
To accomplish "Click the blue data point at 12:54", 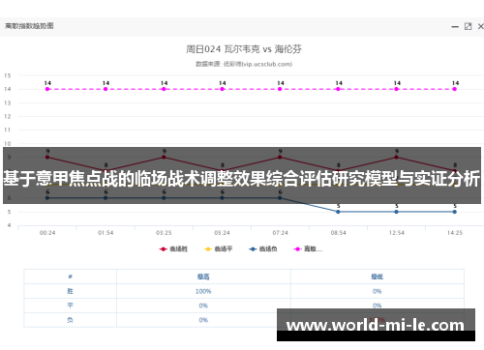I will pyautogui.click(x=396, y=212).
